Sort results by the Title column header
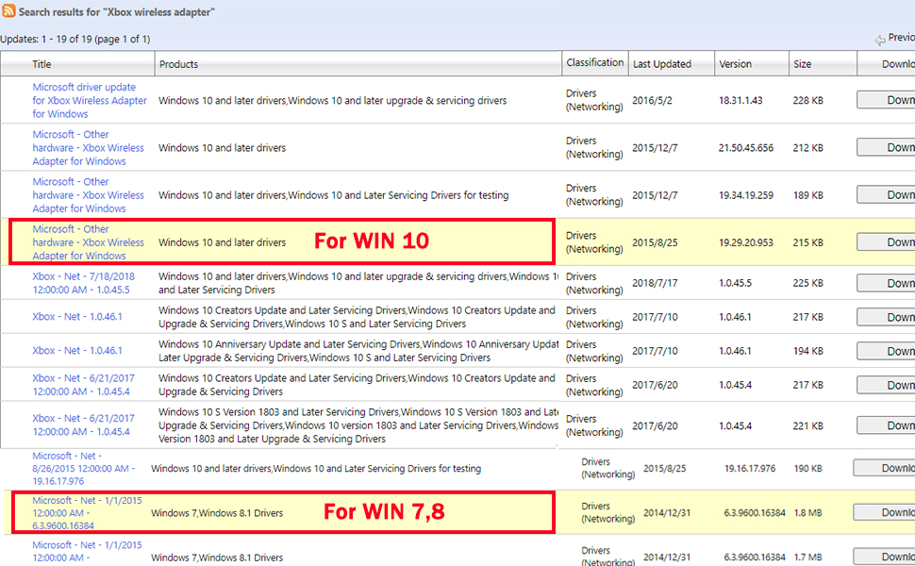The width and height of the screenshot is (915, 566). pos(42,64)
